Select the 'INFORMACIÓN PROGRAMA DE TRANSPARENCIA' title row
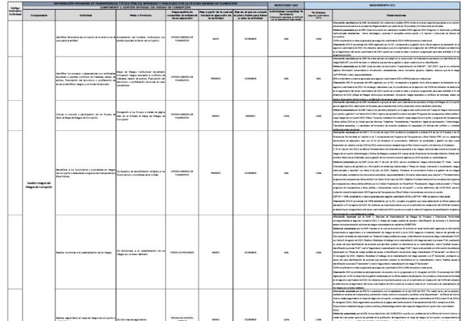 146,4
